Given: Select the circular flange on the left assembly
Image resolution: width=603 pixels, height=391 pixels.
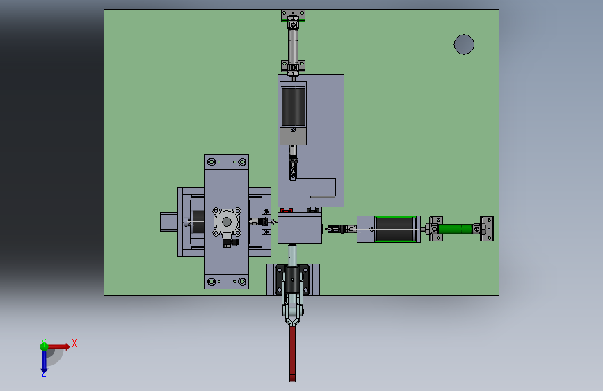Looking at the screenshot, I should (x=227, y=222).
